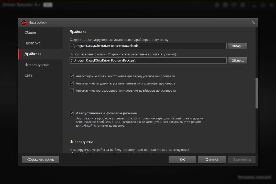Image resolution: width=276 pixels, height=184 pixels.
Task: Browse for backup folder with Обзор
Action: tap(238, 60)
